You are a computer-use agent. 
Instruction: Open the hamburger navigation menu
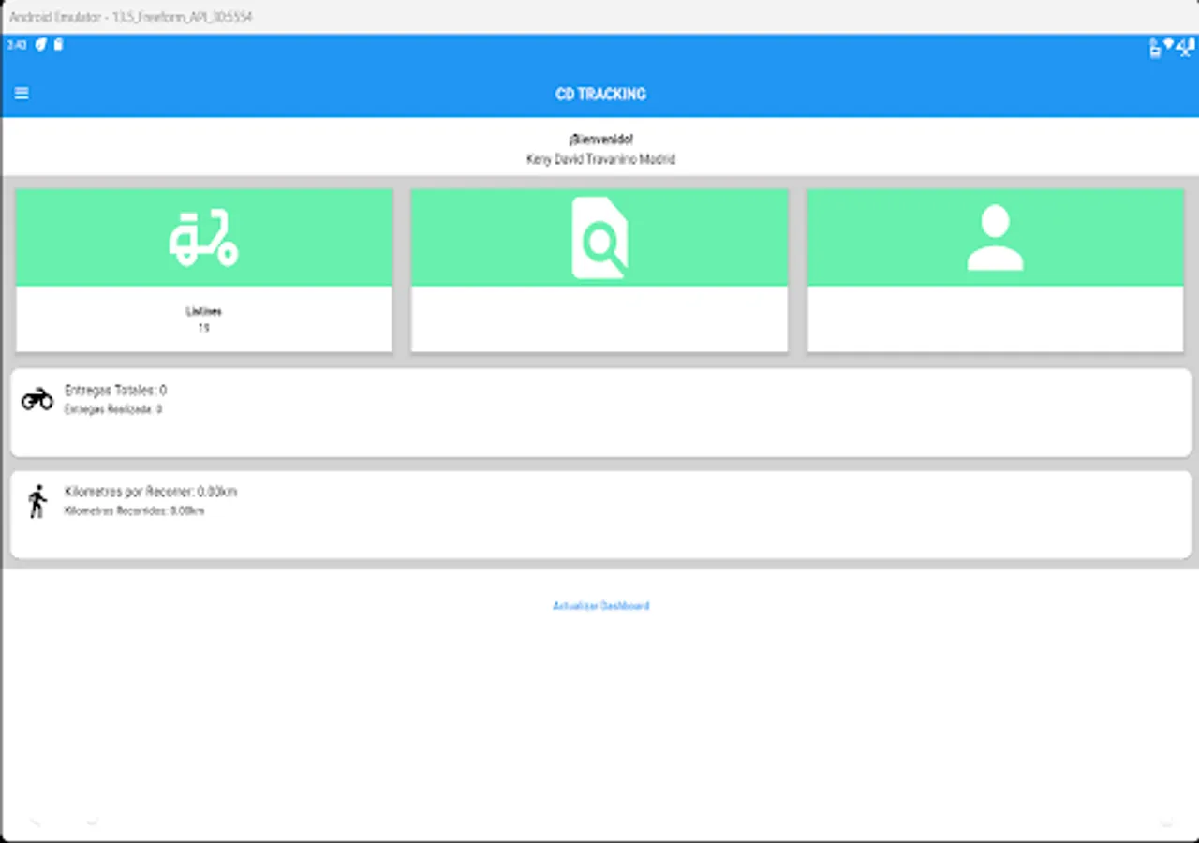(22, 93)
